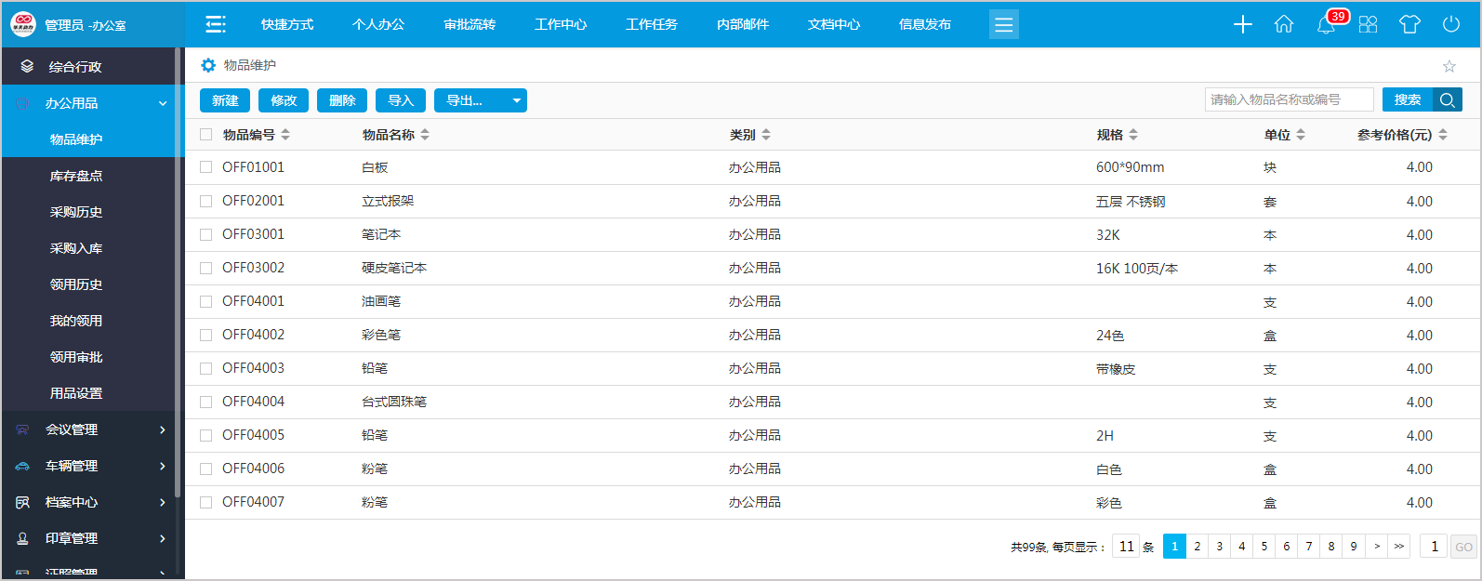Click the plus icon in top bar

click(x=1242, y=24)
